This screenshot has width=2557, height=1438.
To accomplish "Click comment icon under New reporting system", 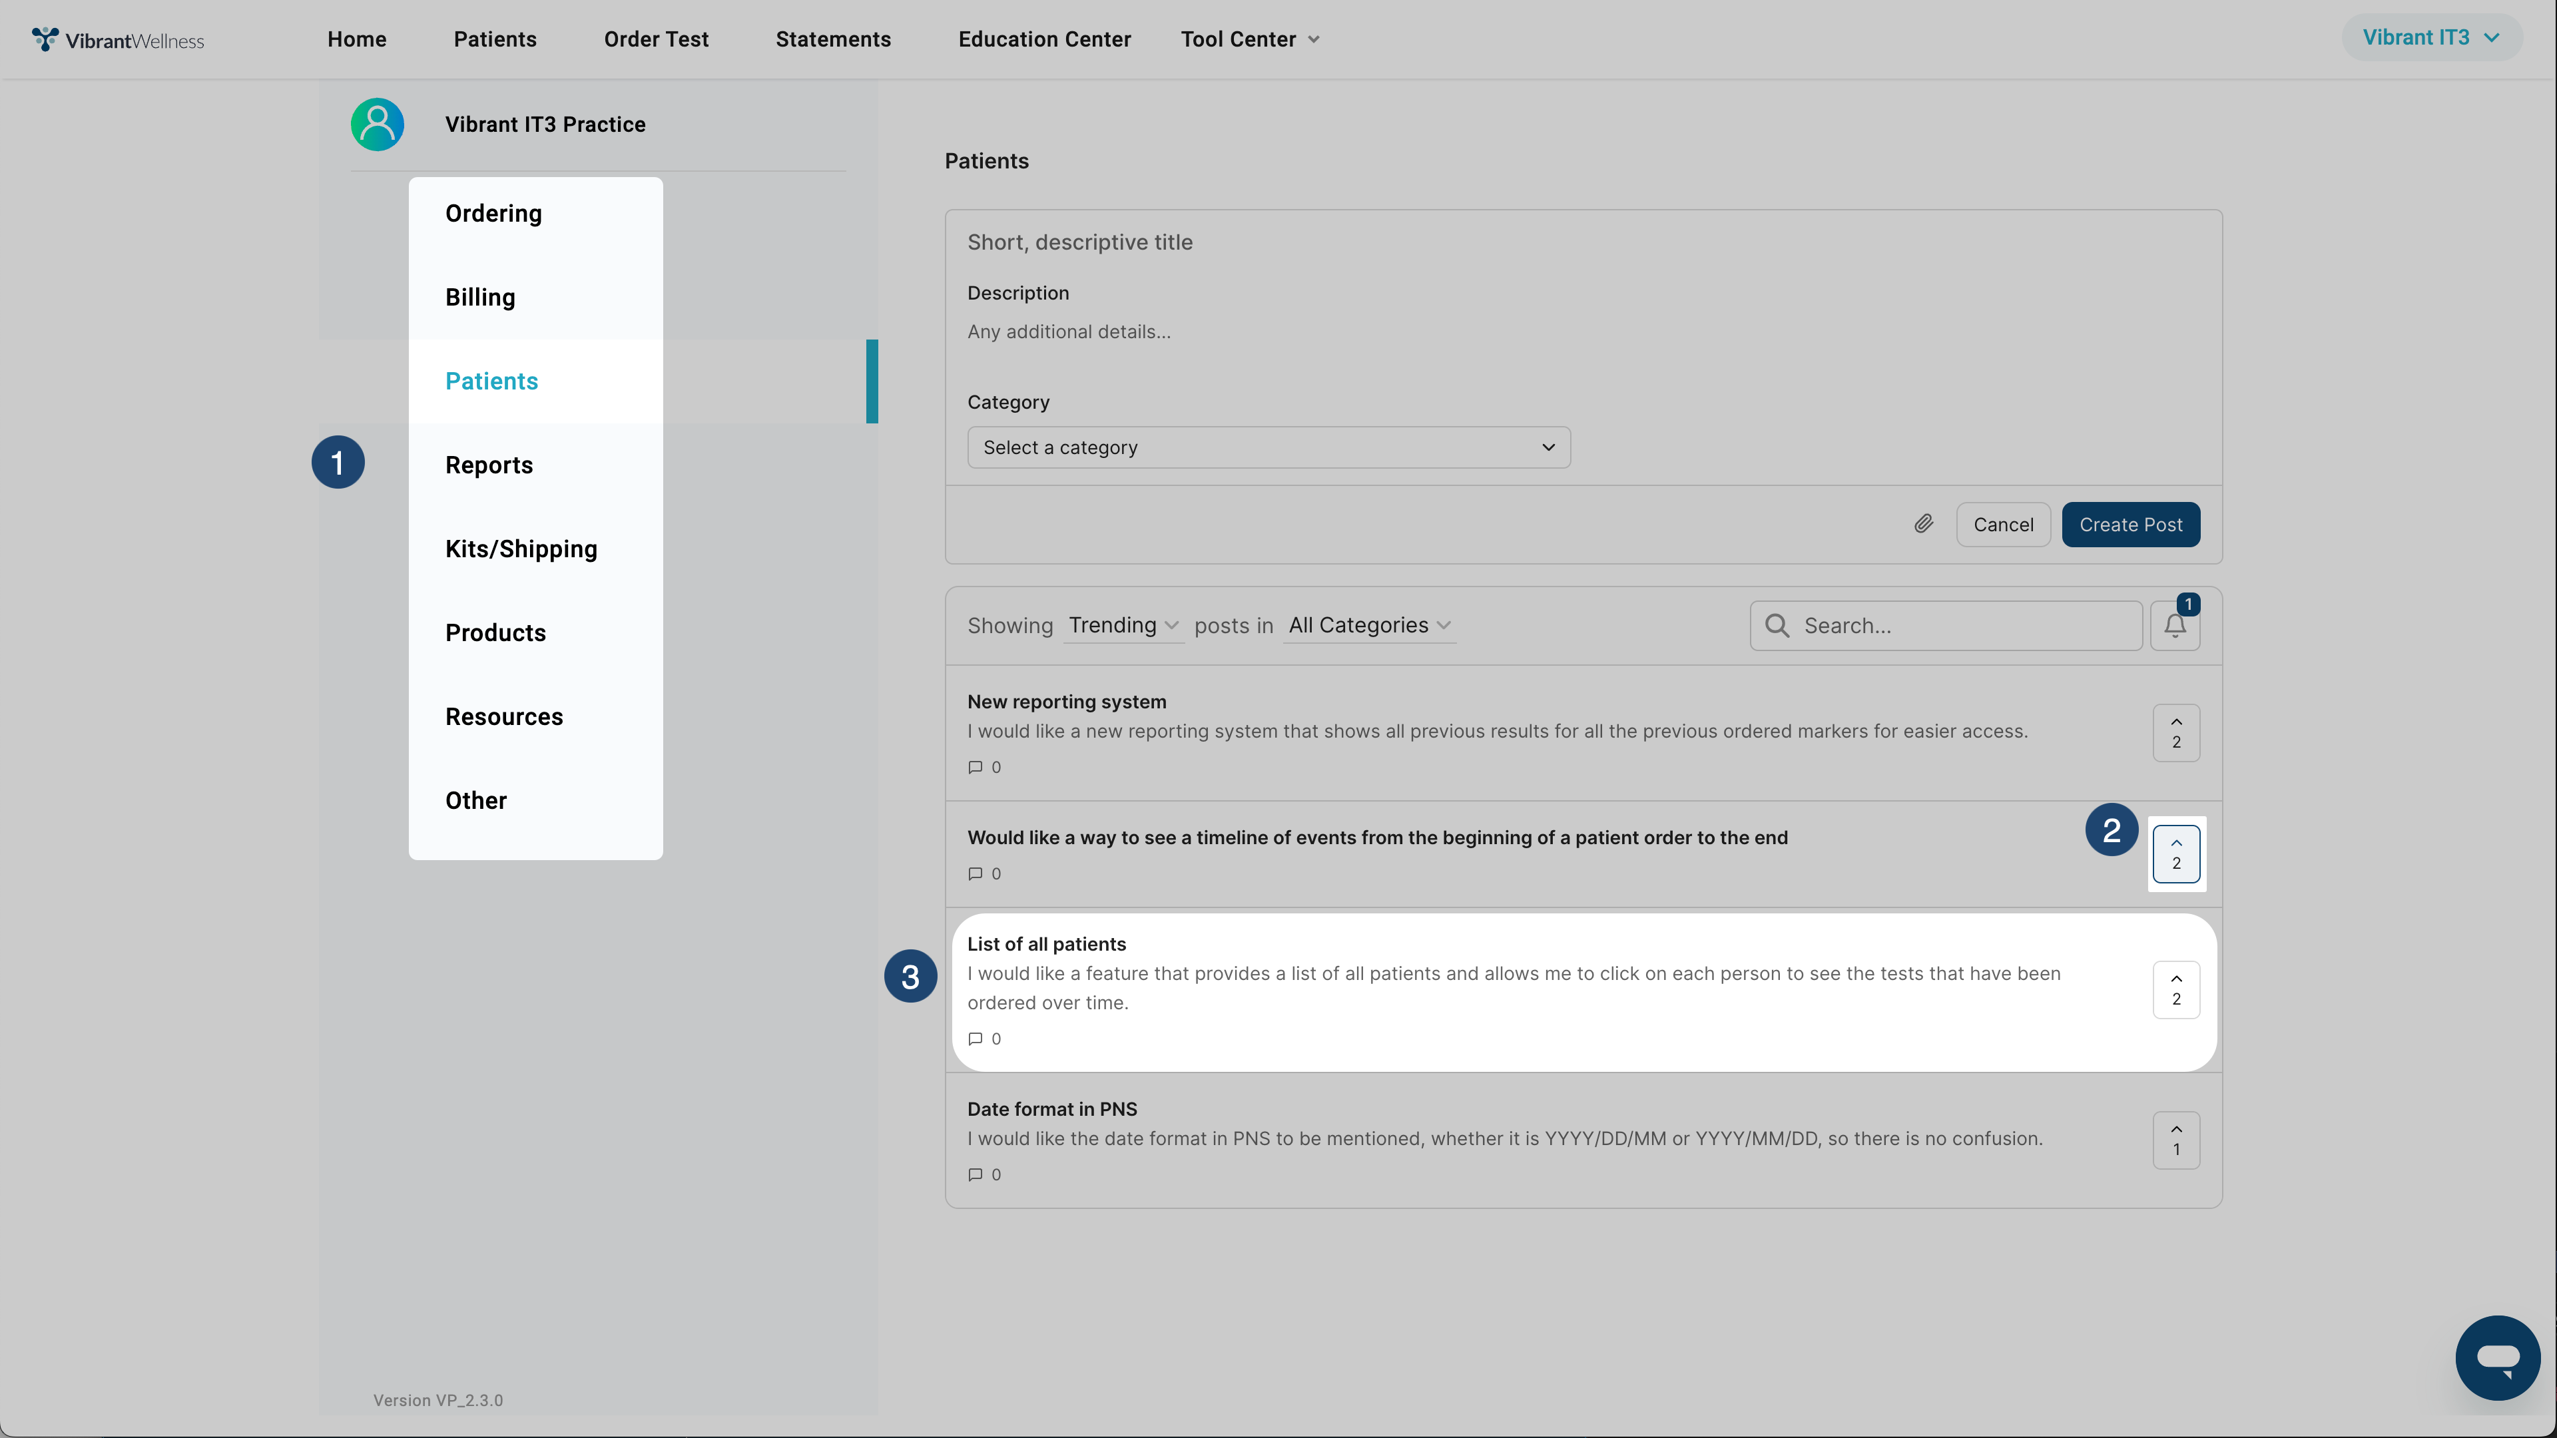I will point(975,767).
